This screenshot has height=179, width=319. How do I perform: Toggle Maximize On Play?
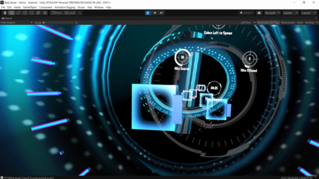click(268, 22)
